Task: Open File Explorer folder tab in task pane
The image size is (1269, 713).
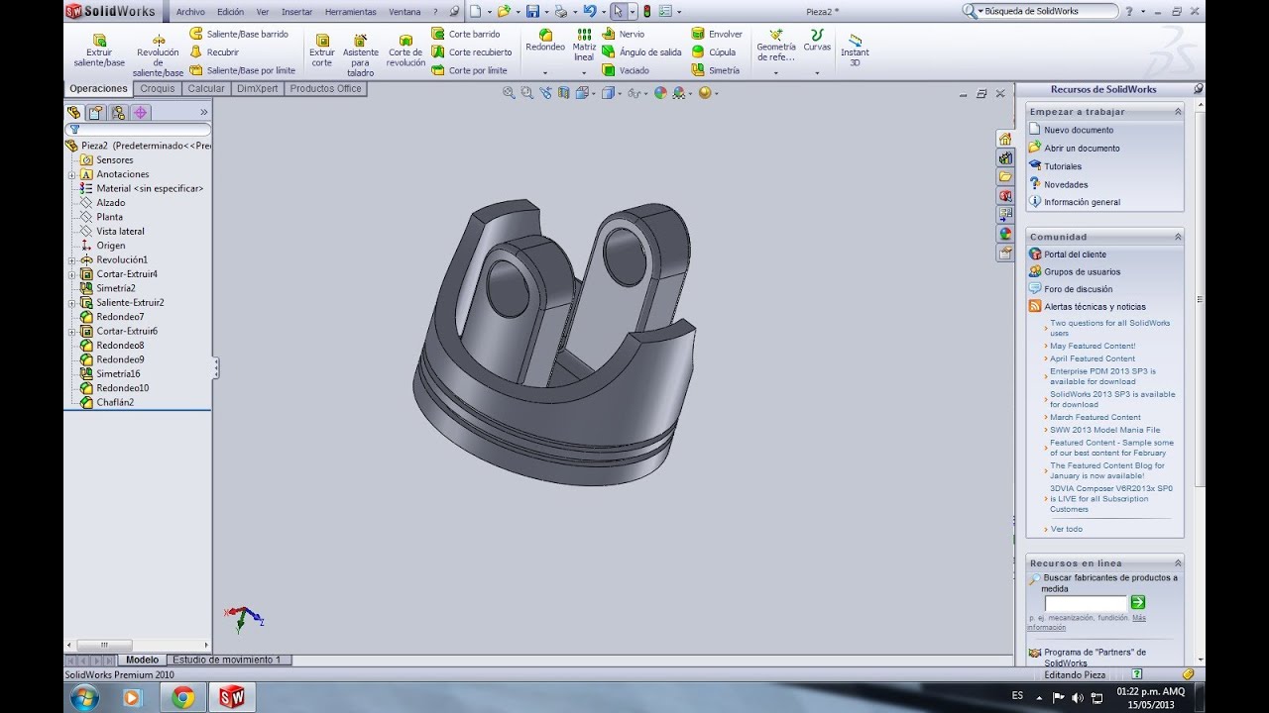Action: (x=1005, y=176)
